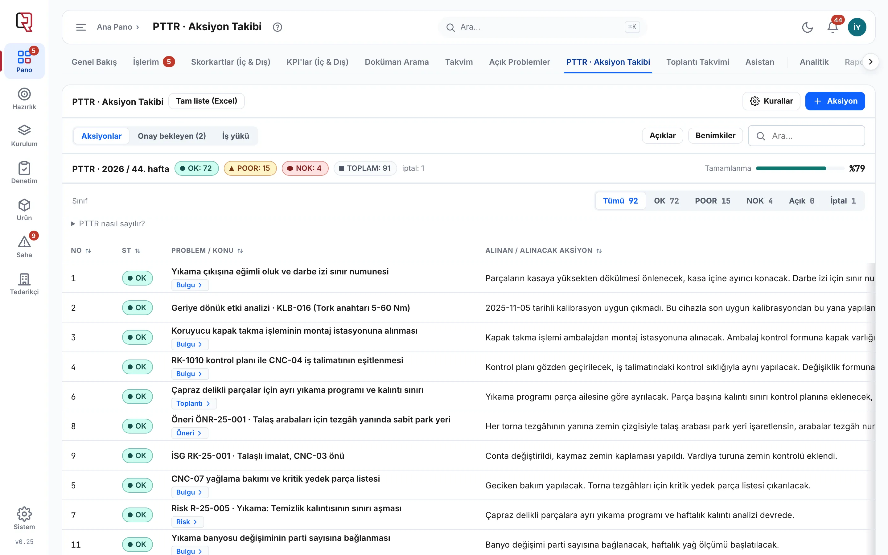Switch to the Açık Problemler tab
Viewport: 888px width, 555px height.
tap(519, 62)
